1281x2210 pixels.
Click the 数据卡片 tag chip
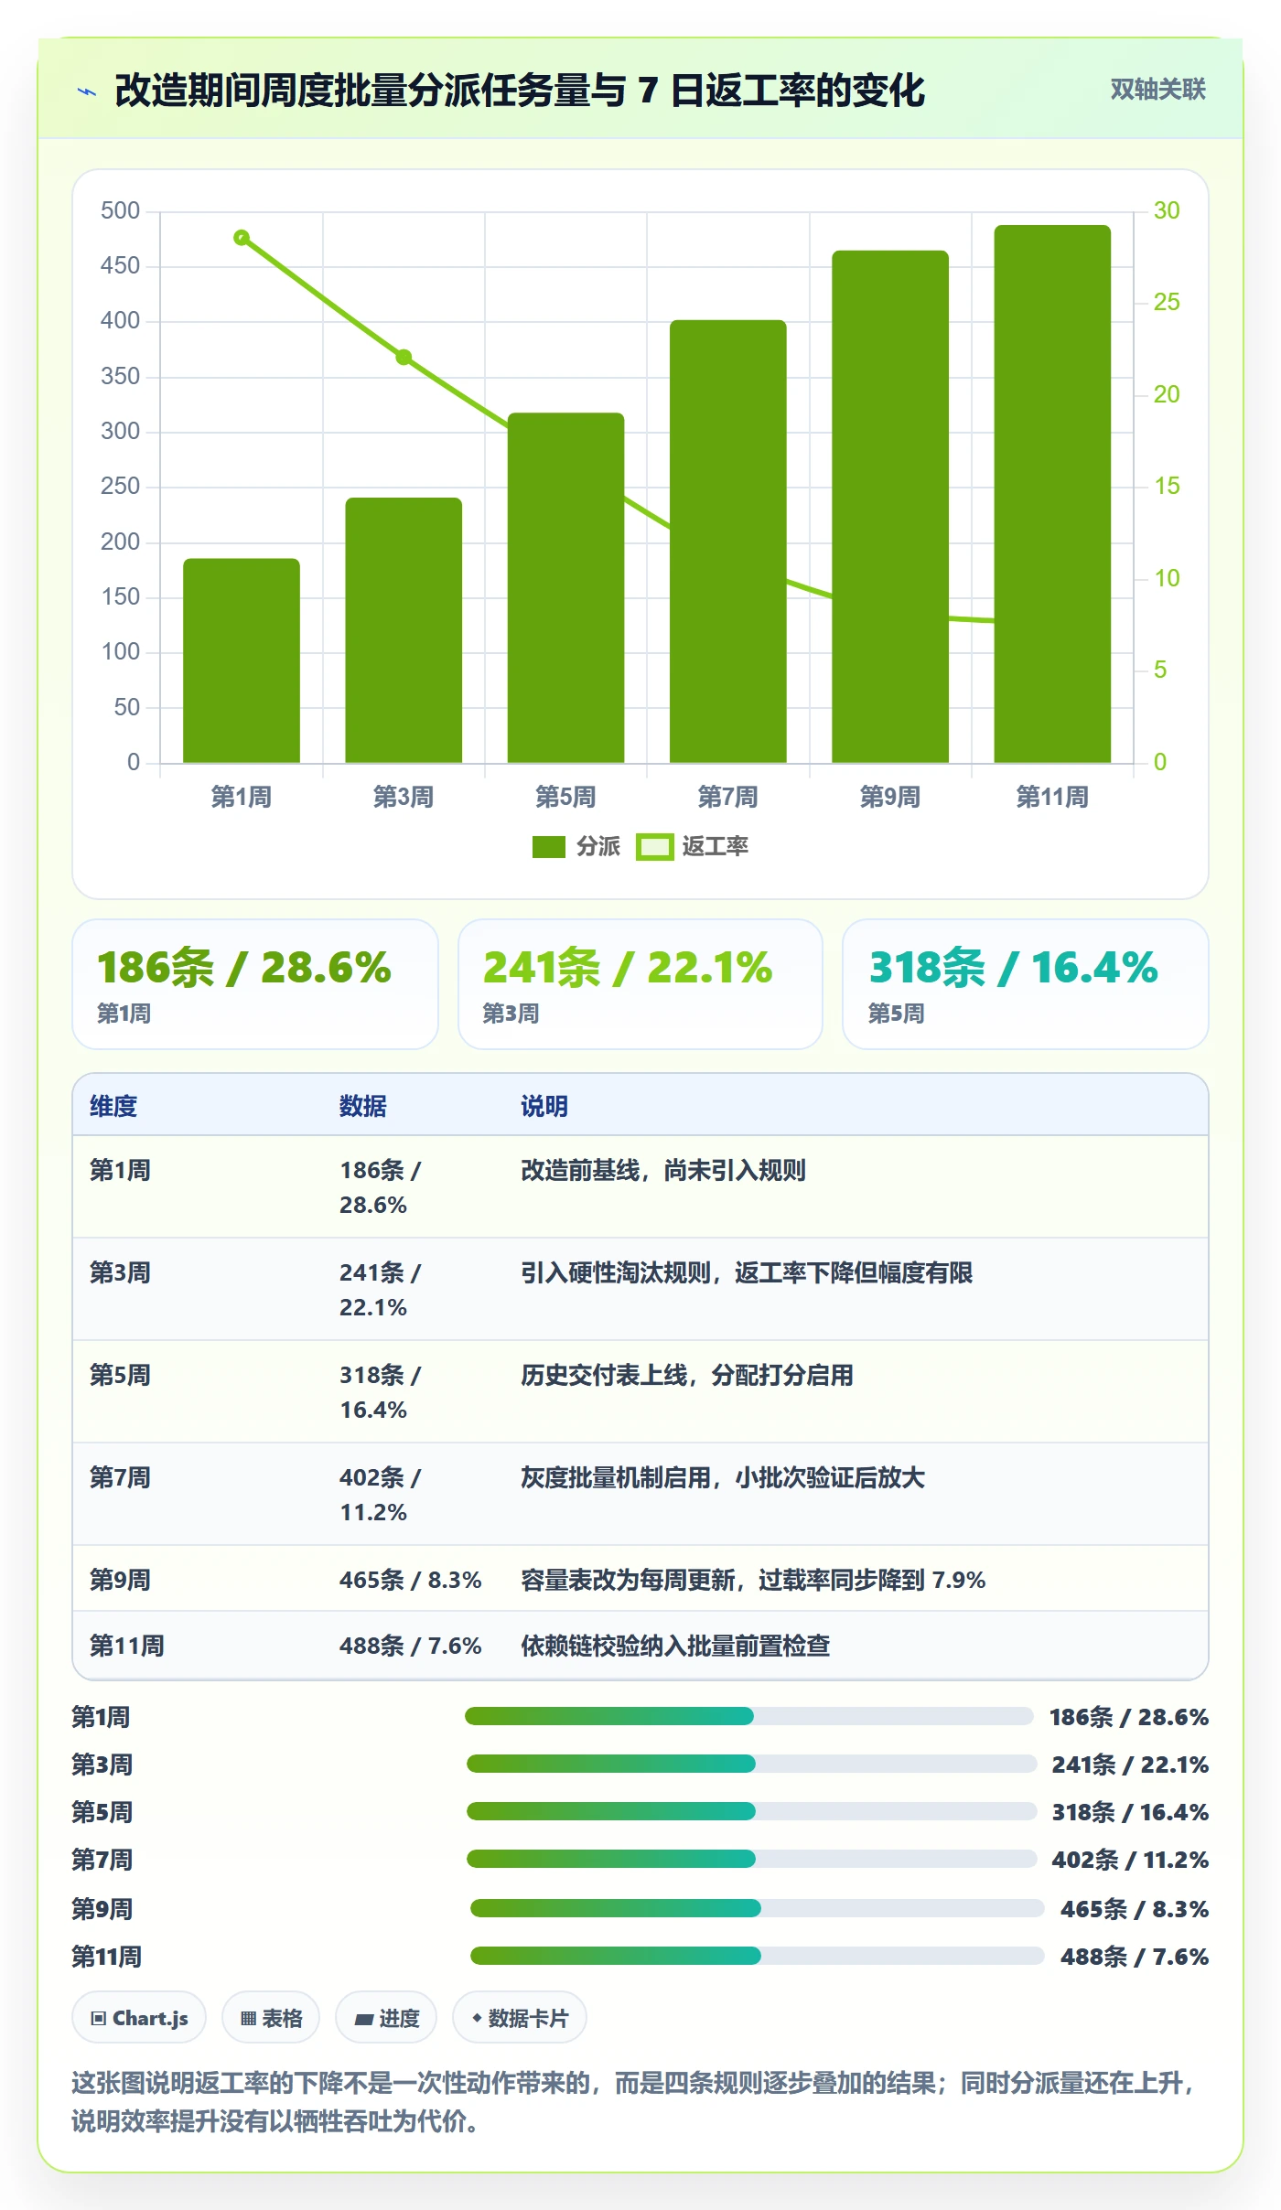520,2017
